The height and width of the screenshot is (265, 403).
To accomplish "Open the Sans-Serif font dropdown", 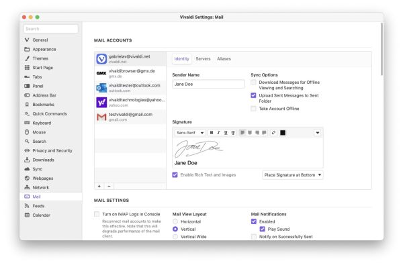I will pos(190,133).
